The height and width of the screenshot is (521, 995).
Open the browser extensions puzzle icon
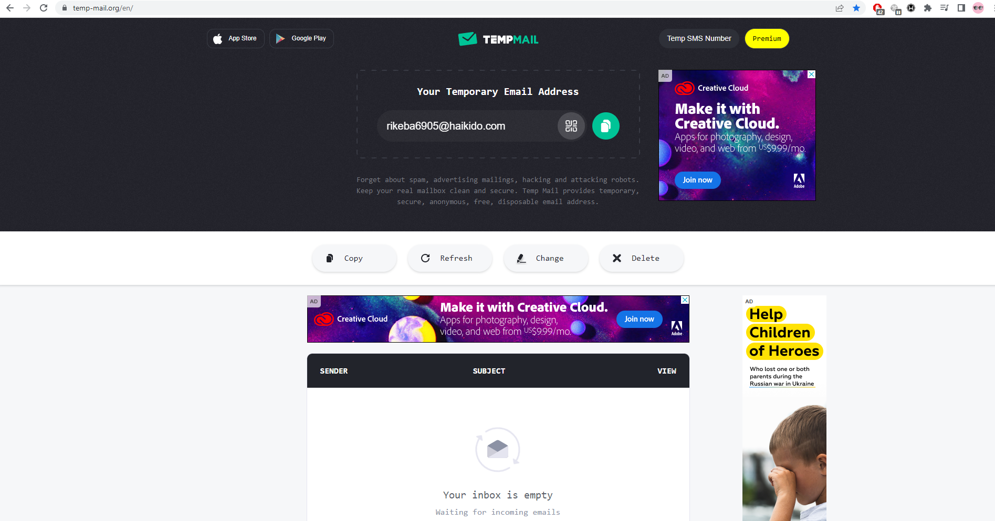click(928, 8)
